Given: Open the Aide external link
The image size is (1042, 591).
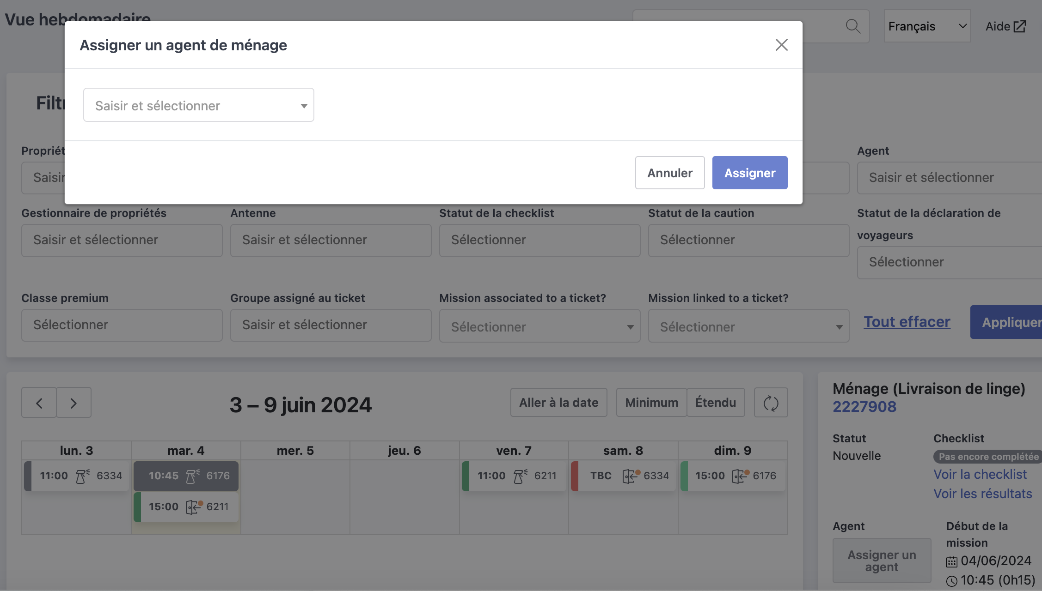Looking at the screenshot, I should tap(1005, 26).
